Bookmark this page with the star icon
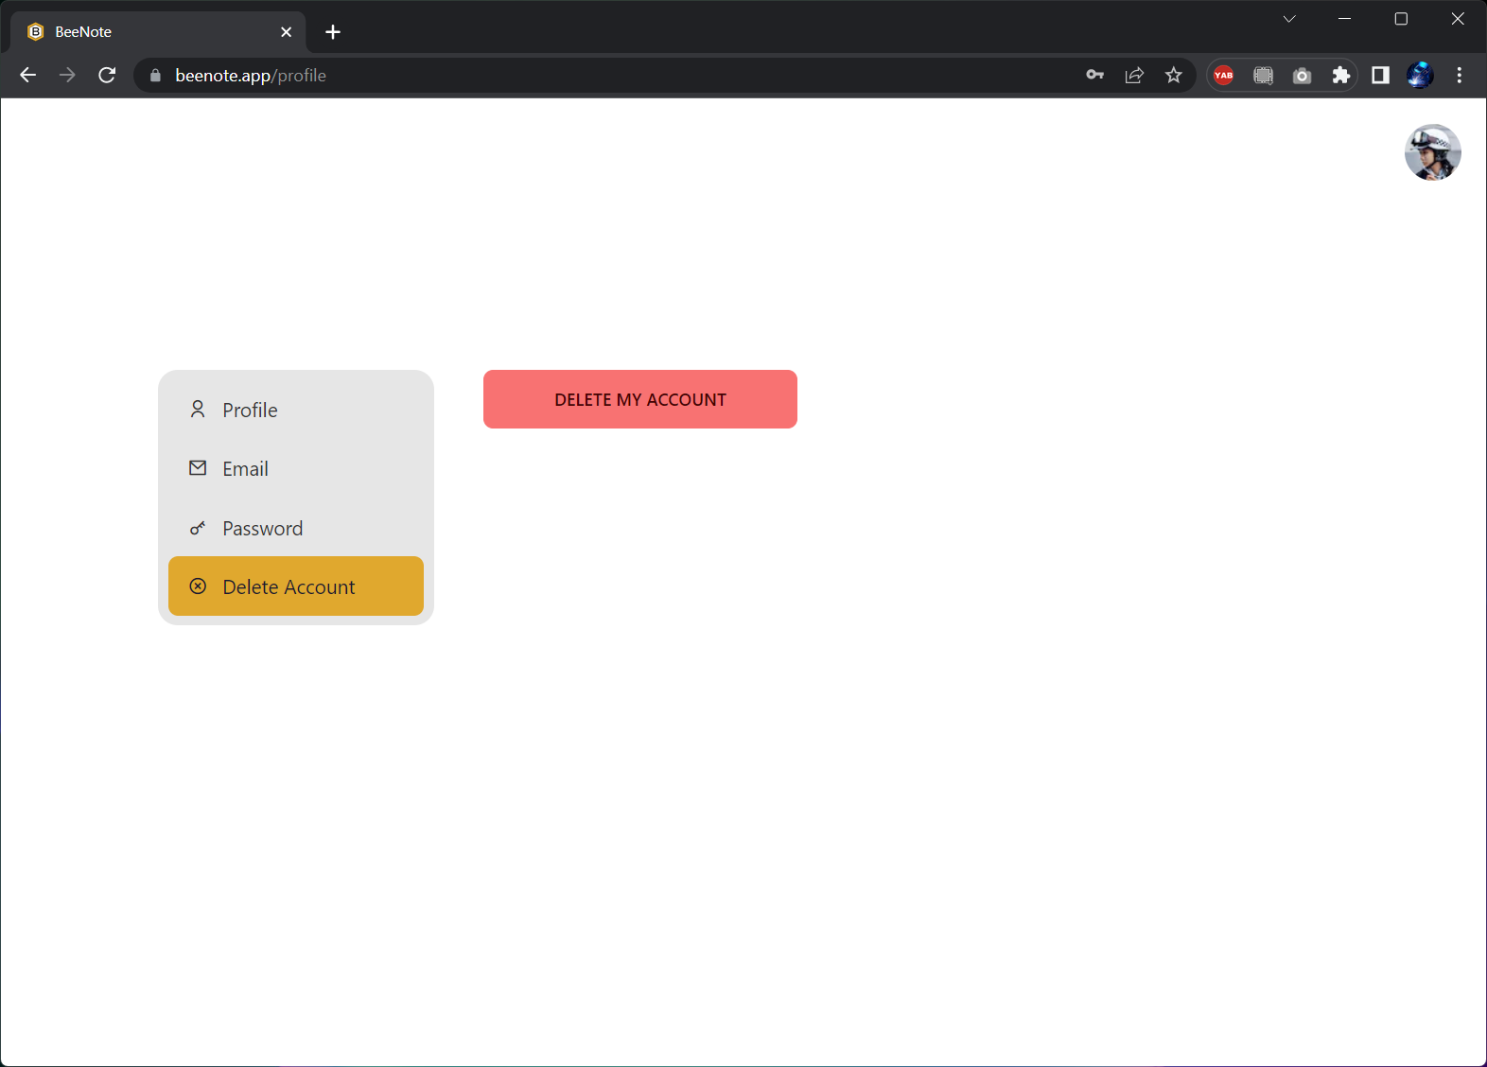 (x=1174, y=76)
